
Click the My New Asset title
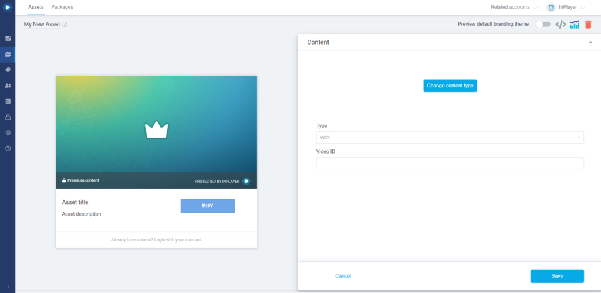click(x=42, y=24)
